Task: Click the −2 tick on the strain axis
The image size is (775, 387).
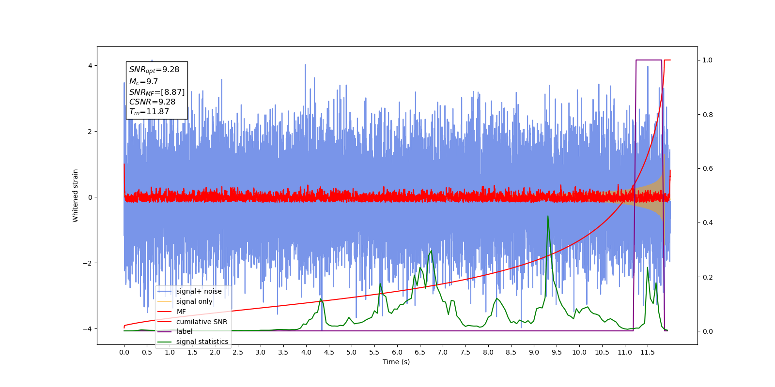Action: [x=87, y=263]
